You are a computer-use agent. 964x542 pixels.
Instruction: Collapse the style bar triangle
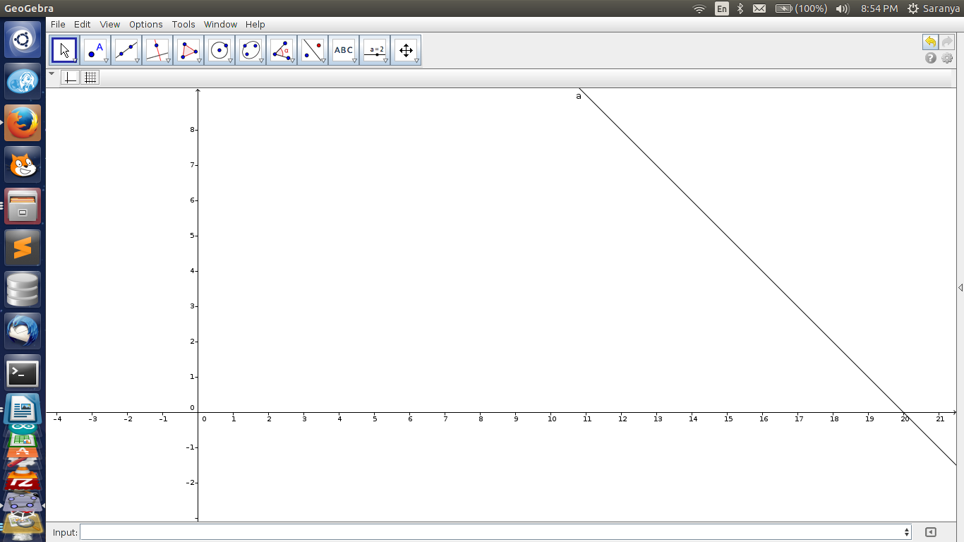52,73
